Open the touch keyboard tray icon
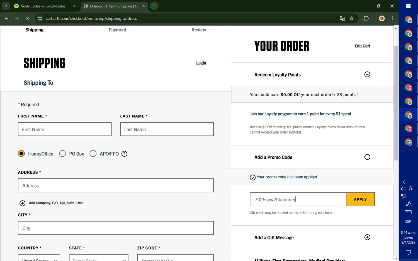The width and height of the screenshot is (418, 261). pyautogui.click(x=408, y=212)
